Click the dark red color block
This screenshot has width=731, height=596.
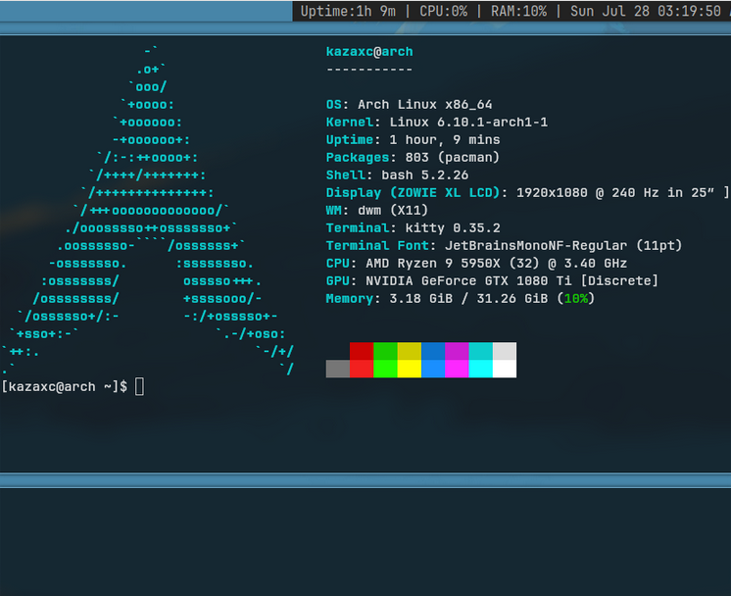pyautogui.click(x=362, y=351)
